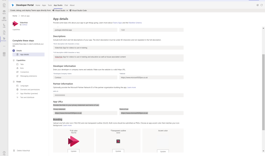Show more apps via the ellipsis icon
The height and width of the screenshot is (156, 265).
pyautogui.click(x=4, y=46)
